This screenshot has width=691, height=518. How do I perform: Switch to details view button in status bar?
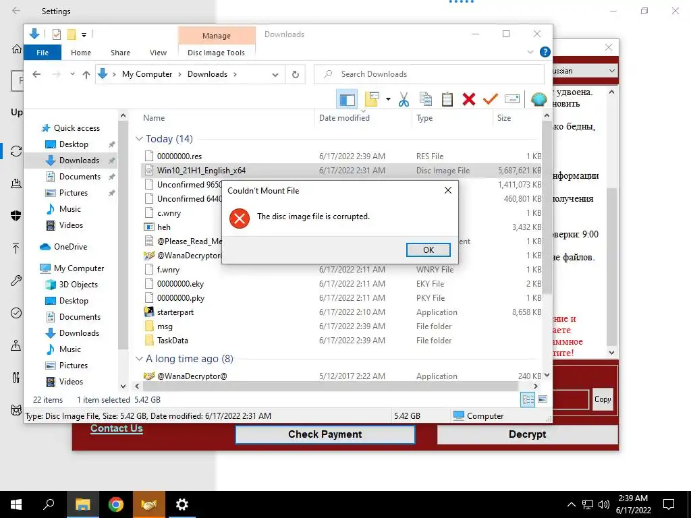[x=528, y=399]
